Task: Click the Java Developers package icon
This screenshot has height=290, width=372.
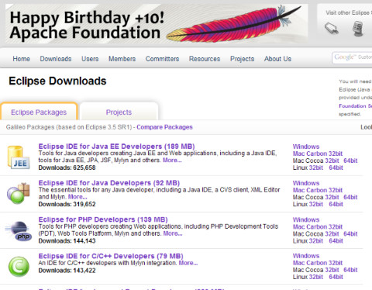Action: (19, 193)
